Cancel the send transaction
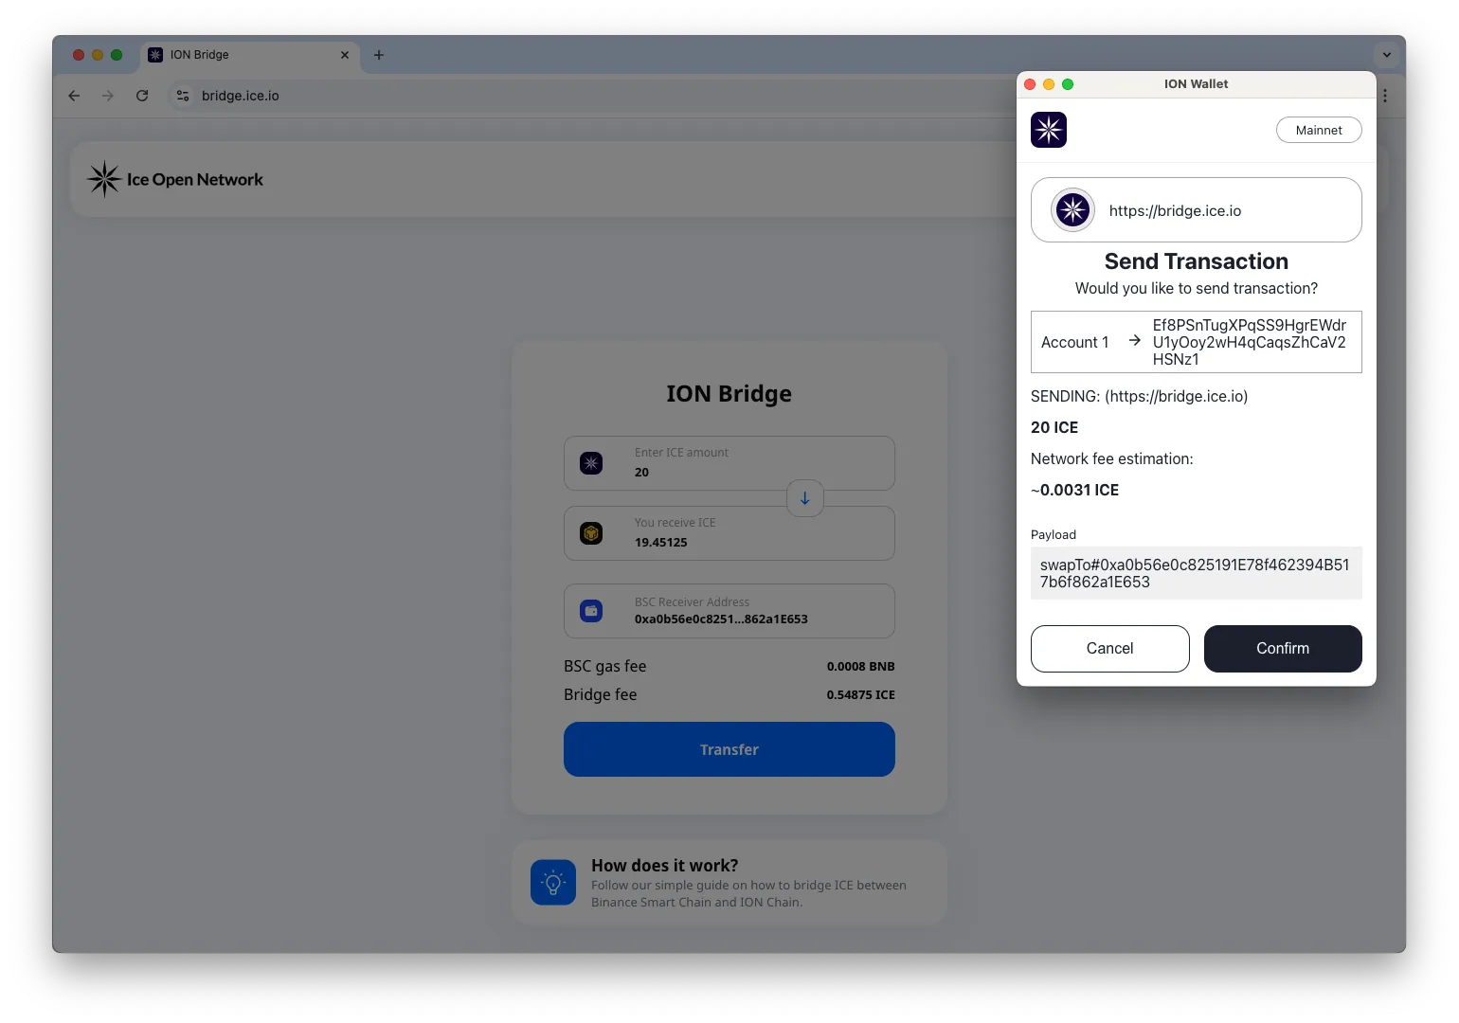1459x1023 pixels. [1110, 649]
